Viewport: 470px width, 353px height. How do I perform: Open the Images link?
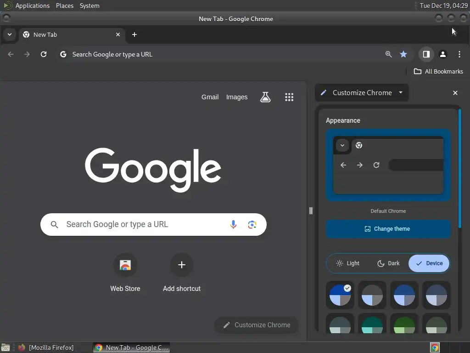[x=237, y=97]
